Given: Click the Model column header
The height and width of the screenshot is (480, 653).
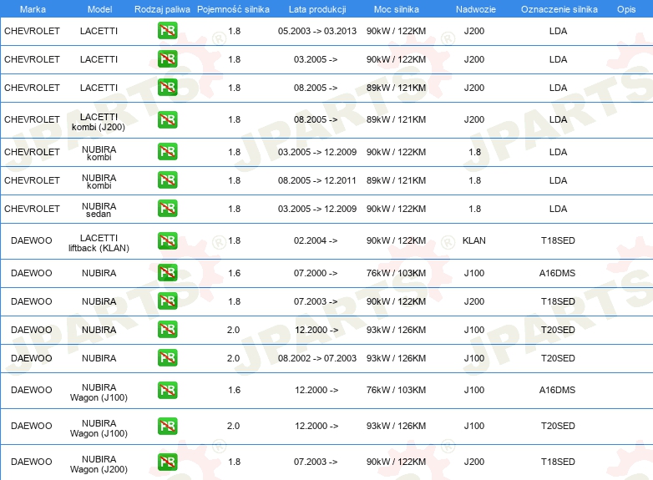Looking at the screenshot, I should point(99,9).
